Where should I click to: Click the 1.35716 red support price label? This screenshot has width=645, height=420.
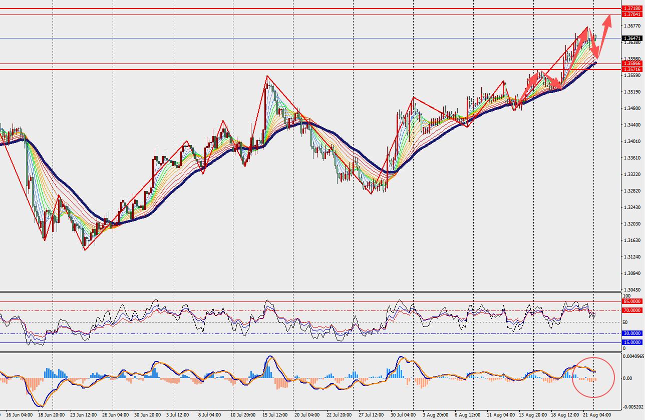point(631,69)
